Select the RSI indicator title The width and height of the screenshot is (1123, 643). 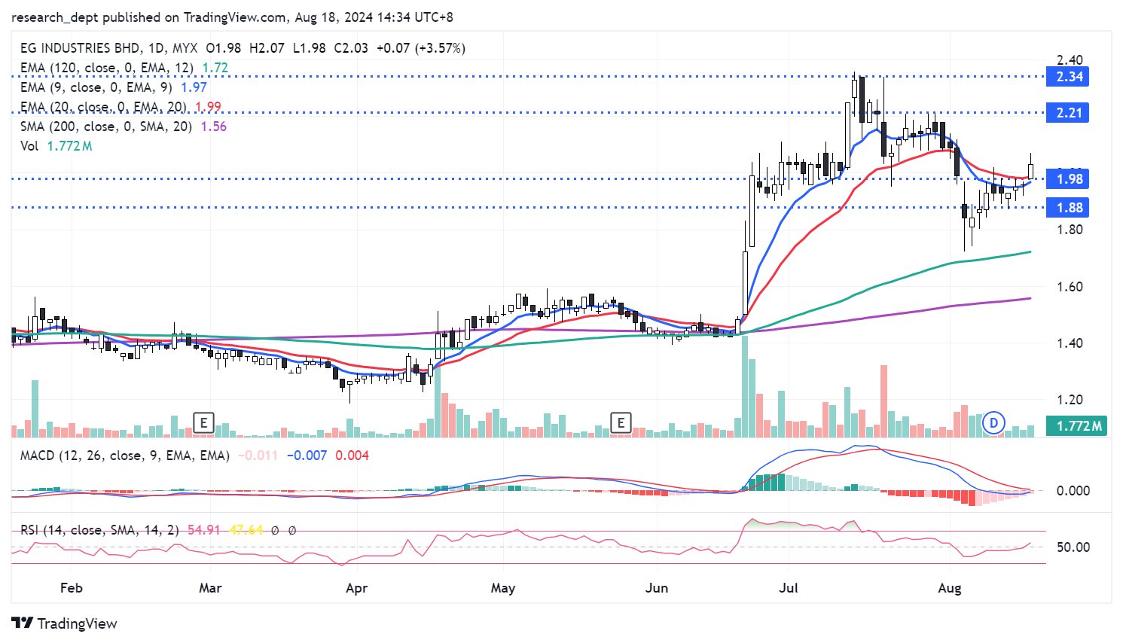[99, 530]
